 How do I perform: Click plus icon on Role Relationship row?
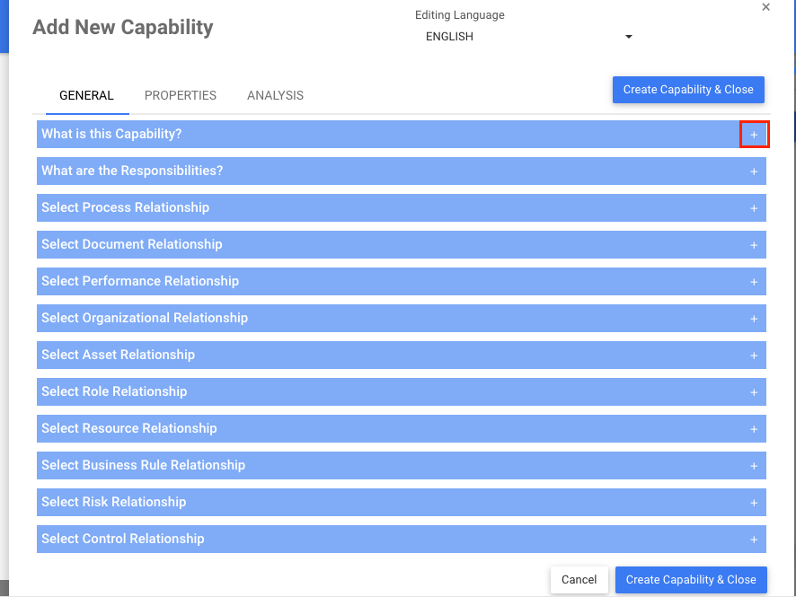(754, 392)
